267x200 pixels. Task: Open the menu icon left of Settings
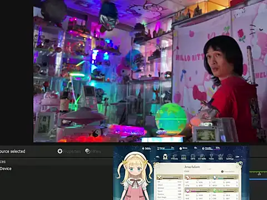(220, 157)
